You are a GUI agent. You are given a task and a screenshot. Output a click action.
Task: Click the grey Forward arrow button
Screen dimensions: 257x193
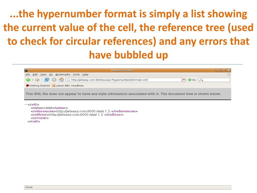(x=37, y=80)
